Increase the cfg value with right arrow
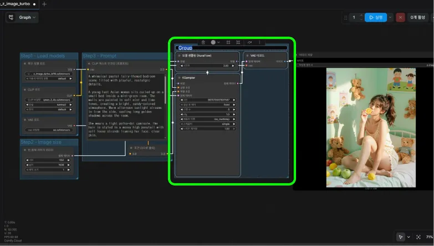The height and width of the screenshot is (246, 434). [x=234, y=114]
